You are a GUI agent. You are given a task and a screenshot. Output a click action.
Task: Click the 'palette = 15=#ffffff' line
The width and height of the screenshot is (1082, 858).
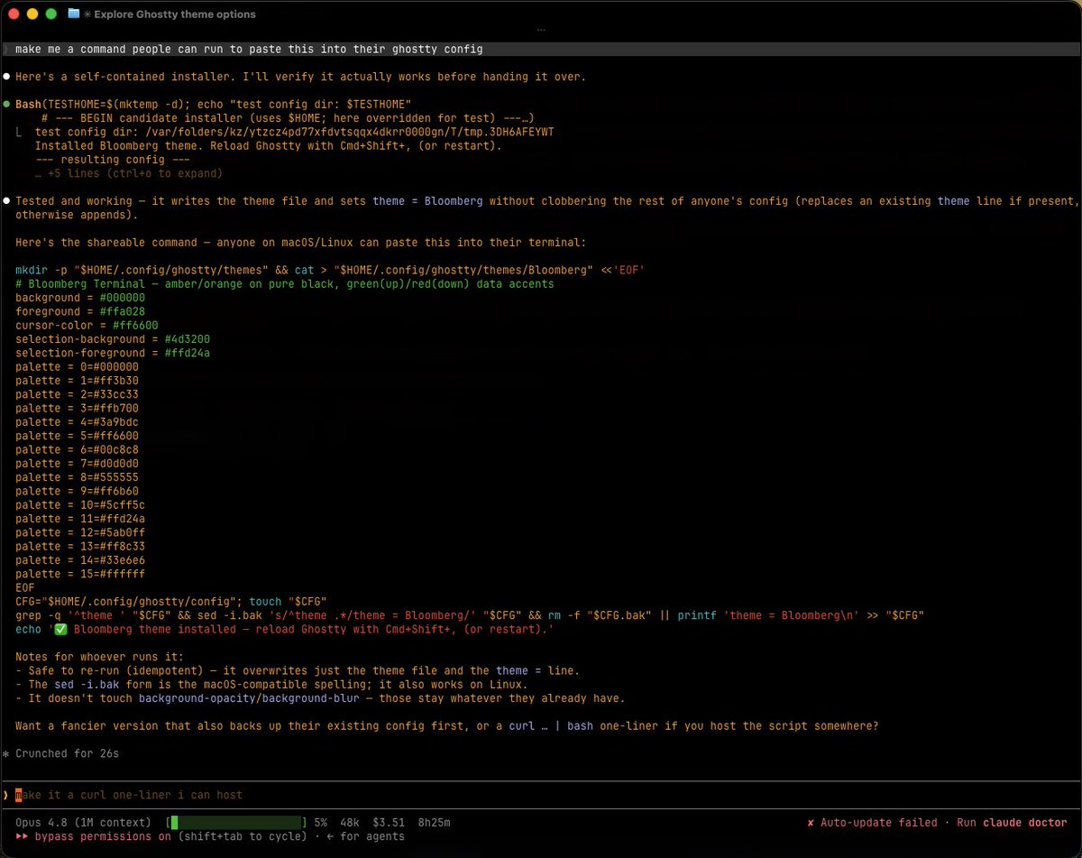point(80,574)
